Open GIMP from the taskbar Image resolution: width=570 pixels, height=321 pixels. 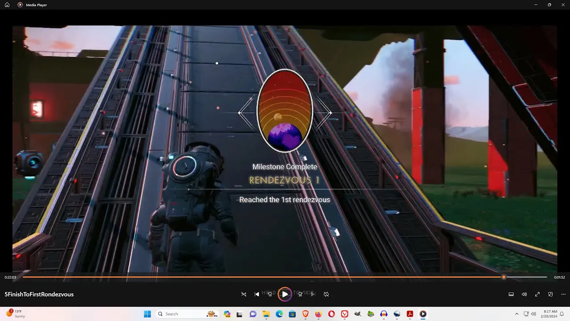click(358, 314)
